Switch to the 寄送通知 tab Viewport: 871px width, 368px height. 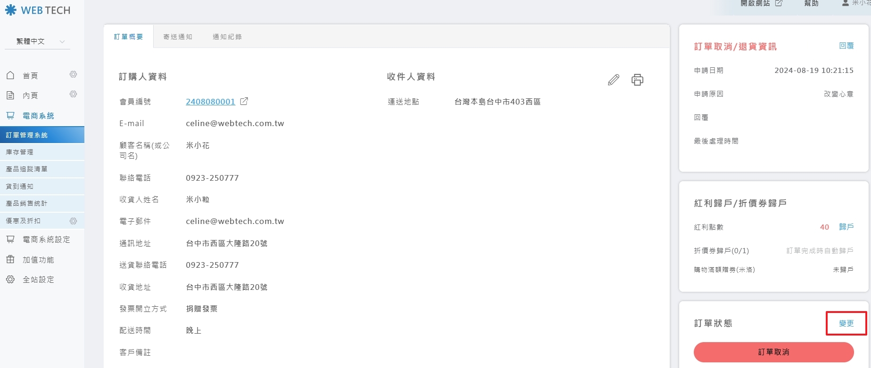point(178,37)
